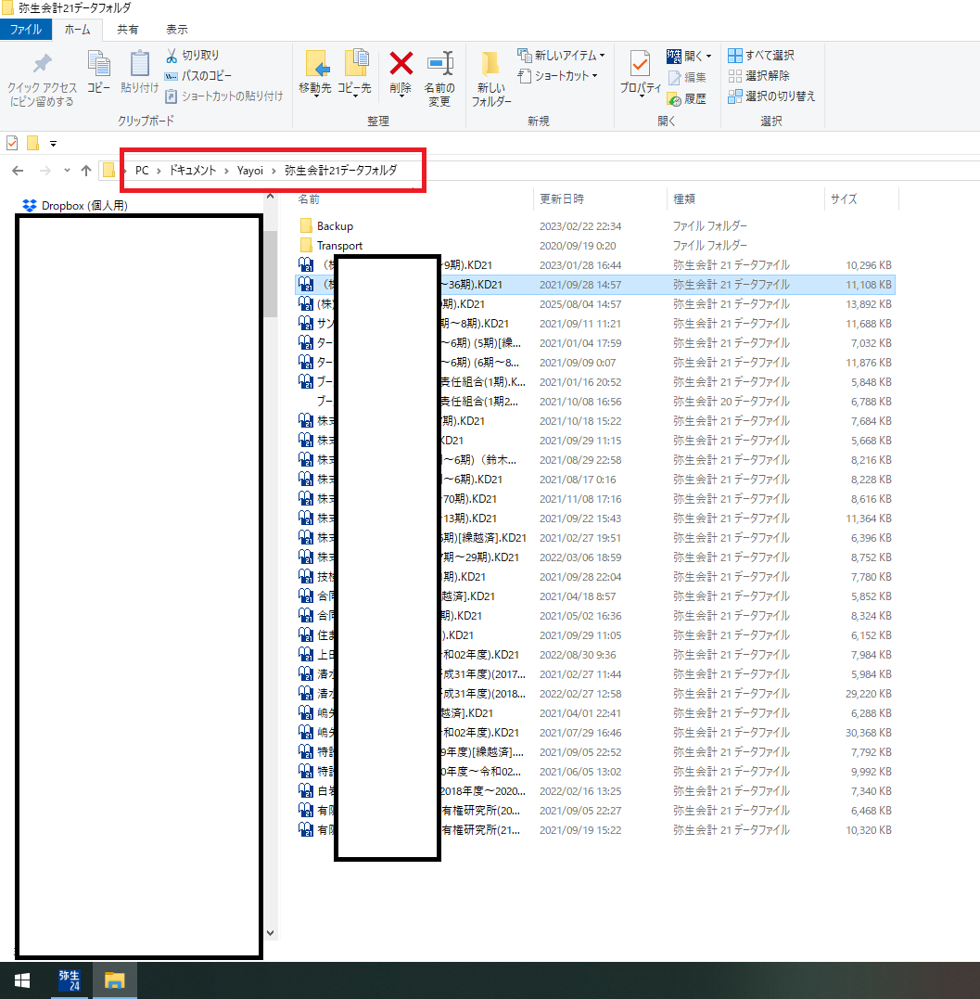
Task: Select file dated 2021/09/19 15:22
Action: pos(595,830)
